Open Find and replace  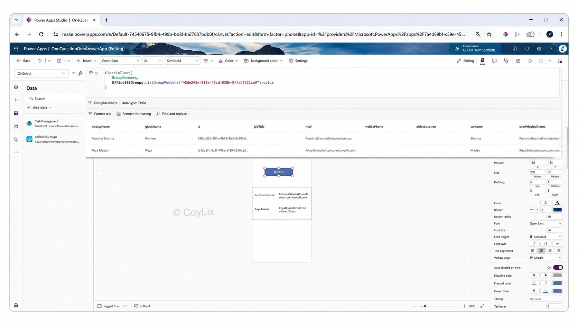[171, 114]
